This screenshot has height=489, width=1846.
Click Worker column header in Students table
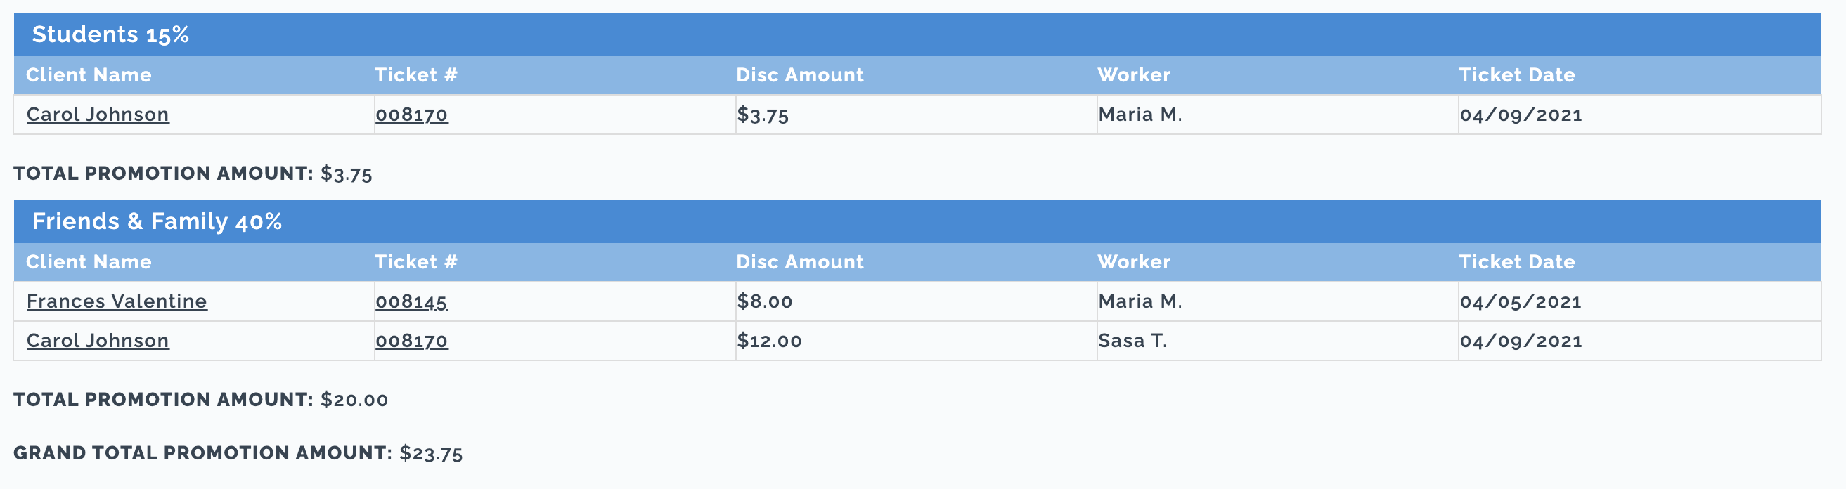click(1134, 75)
